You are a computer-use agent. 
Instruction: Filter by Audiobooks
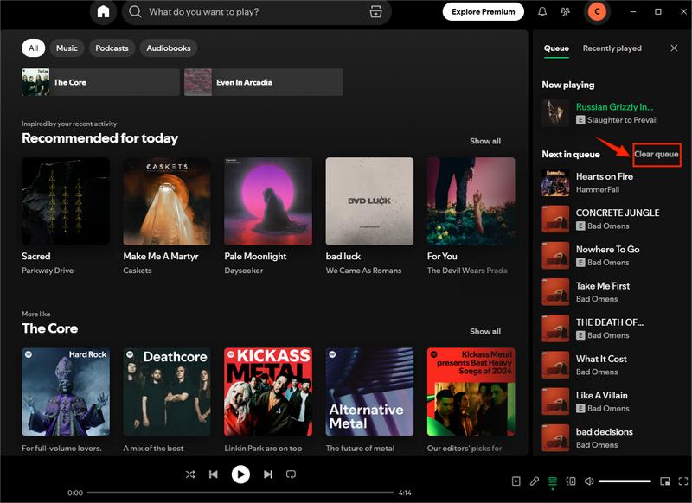tap(169, 48)
